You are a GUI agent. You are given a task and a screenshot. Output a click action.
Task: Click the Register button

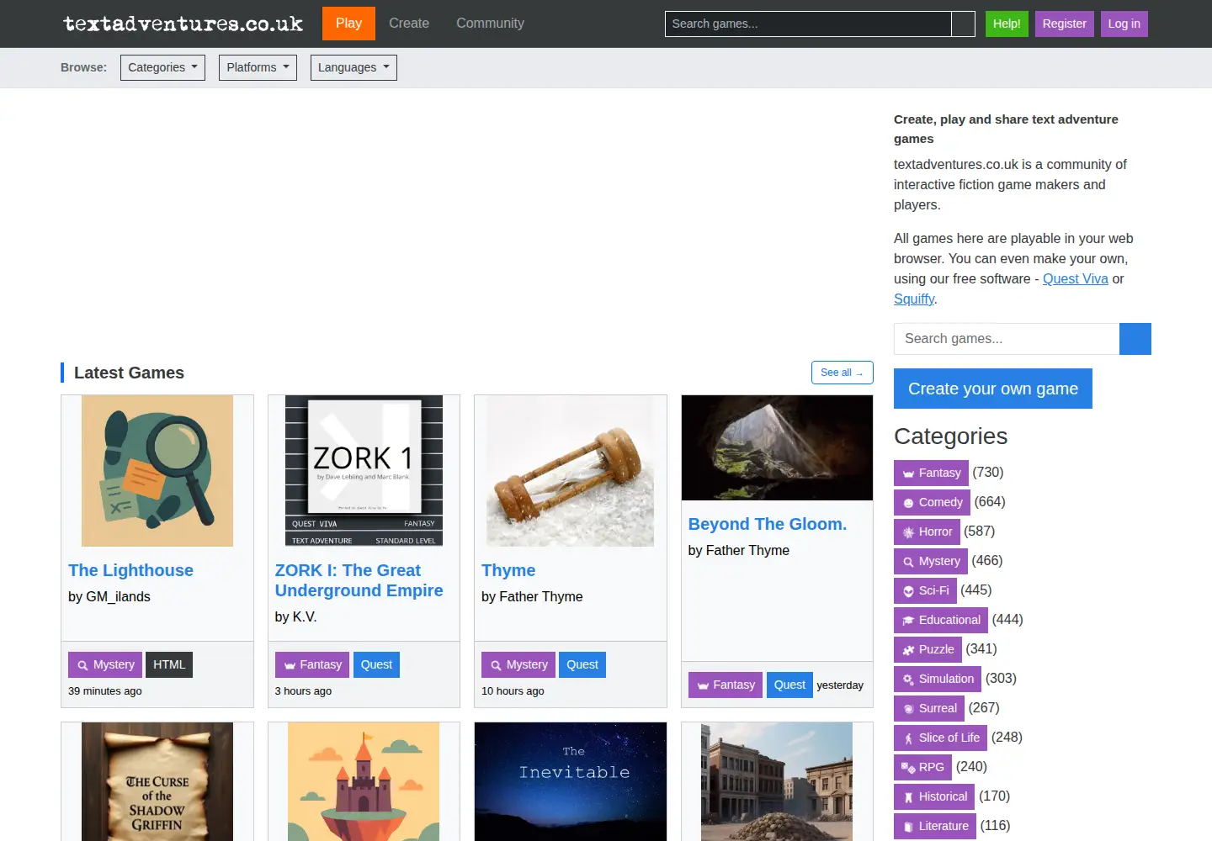coord(1065,24)
